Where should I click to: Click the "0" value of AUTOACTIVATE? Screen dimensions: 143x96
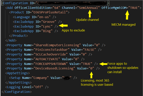coord(76,59)
